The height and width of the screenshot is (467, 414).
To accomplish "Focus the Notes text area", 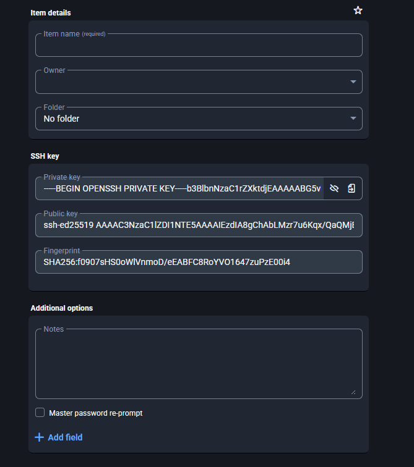I will pos(199,364).
